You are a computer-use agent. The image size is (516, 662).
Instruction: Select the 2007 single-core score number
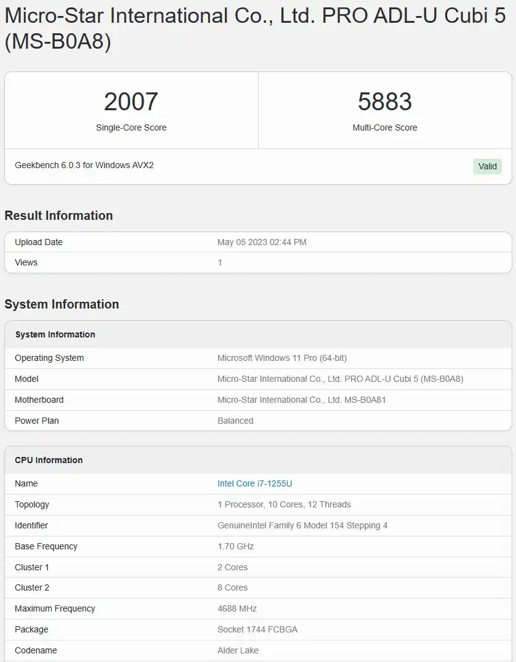coord(131,102)
